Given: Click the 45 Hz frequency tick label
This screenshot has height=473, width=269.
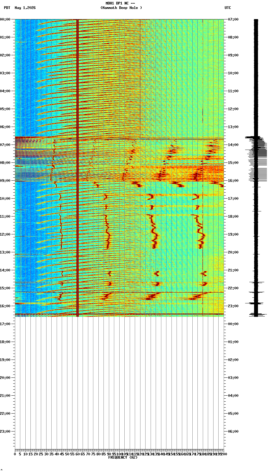Looking at the screenshot, I should pyautogui.click(x=62, y=454).
